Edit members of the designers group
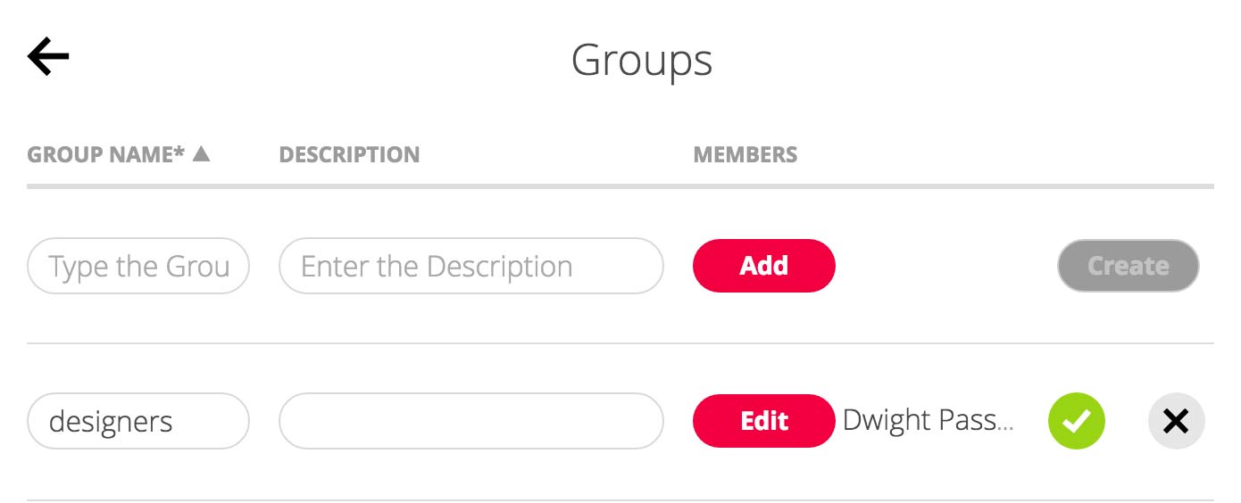Viewport: 1241px width, 503px height. click(764, 421)
